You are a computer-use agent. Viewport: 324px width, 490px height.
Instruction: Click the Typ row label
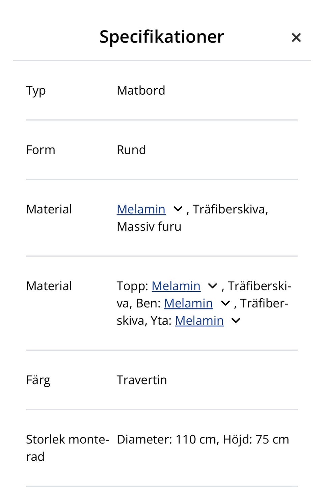[x=36, y=91]
